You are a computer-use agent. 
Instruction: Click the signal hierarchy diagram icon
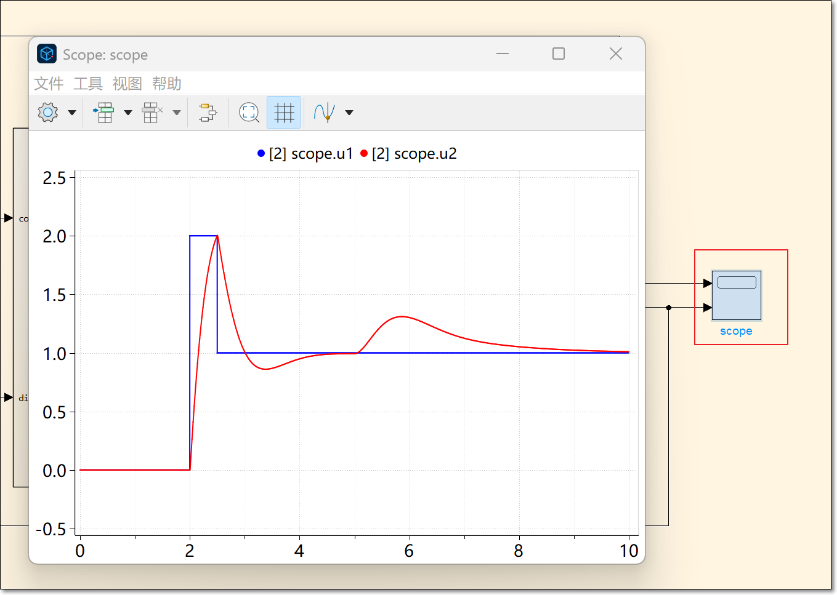(x=208, y=113)
